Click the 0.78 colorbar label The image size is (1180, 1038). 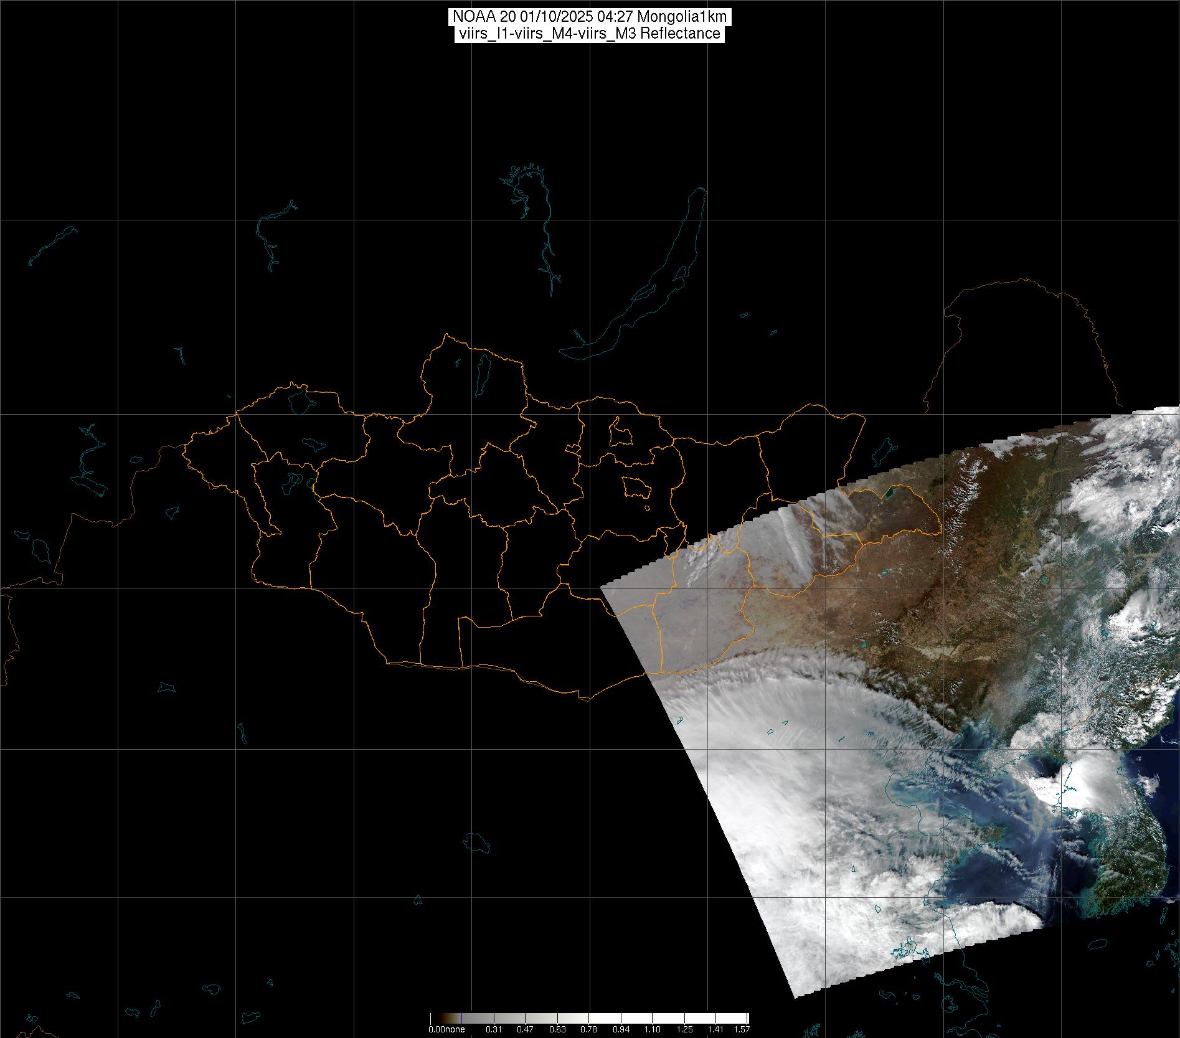[x=588, y=1029]
